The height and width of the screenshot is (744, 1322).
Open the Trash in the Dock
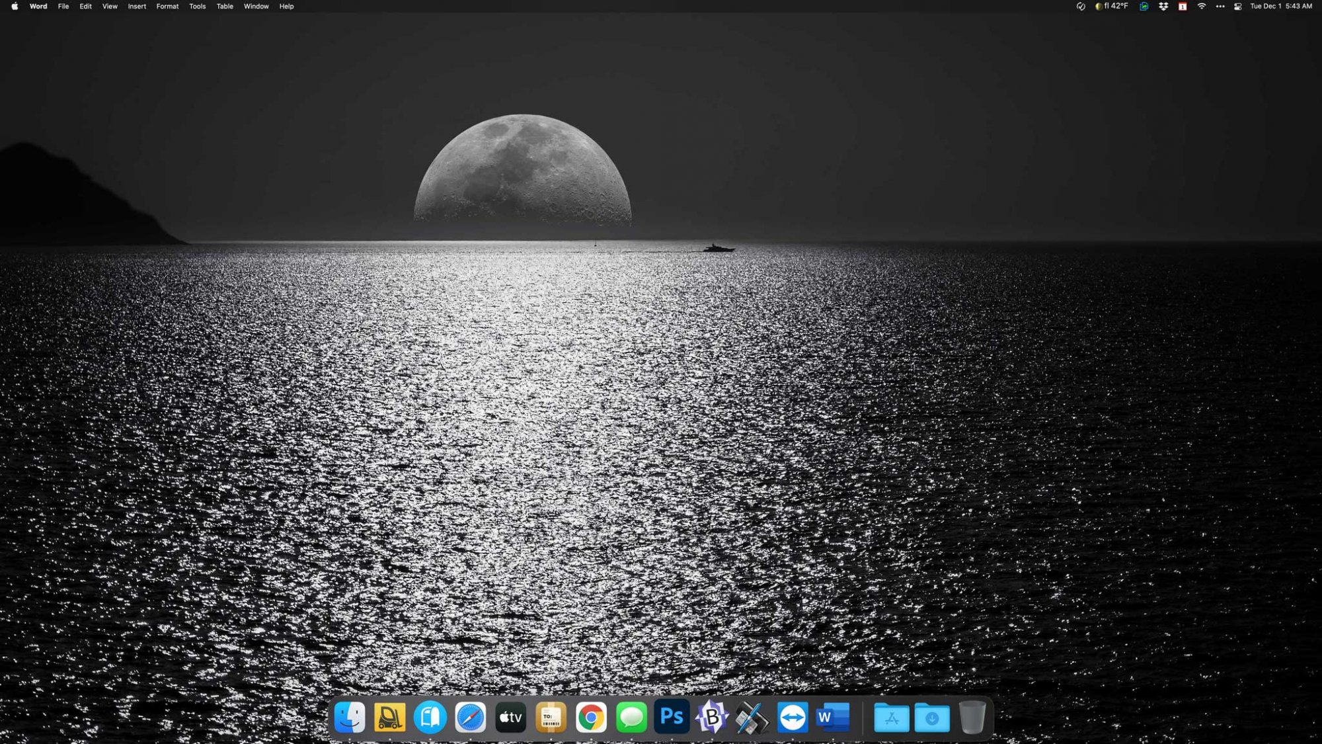coord(972,718)
